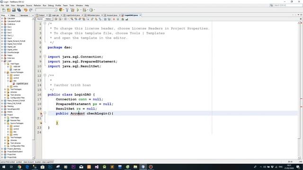Click the Uncomment icon in editor toolbar
Image resolution: width=303 pixels, height=170 pixels.
coord(127,19)
